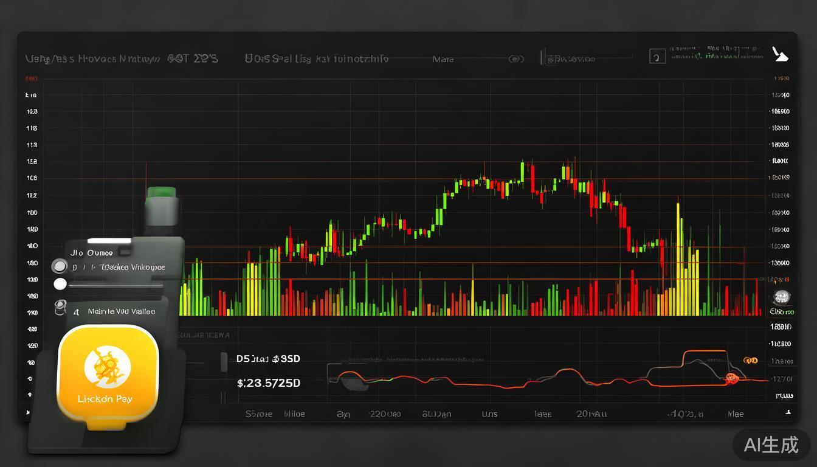This screenshot has width=817, height=467.
Task: Click the small square box icon in header
Action: tap(655, 57)
